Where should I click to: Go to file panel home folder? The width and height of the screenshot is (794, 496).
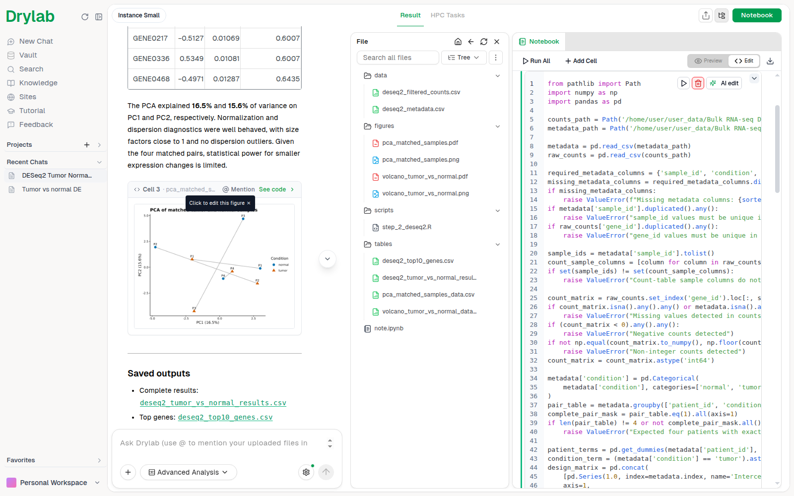(458, 42)
